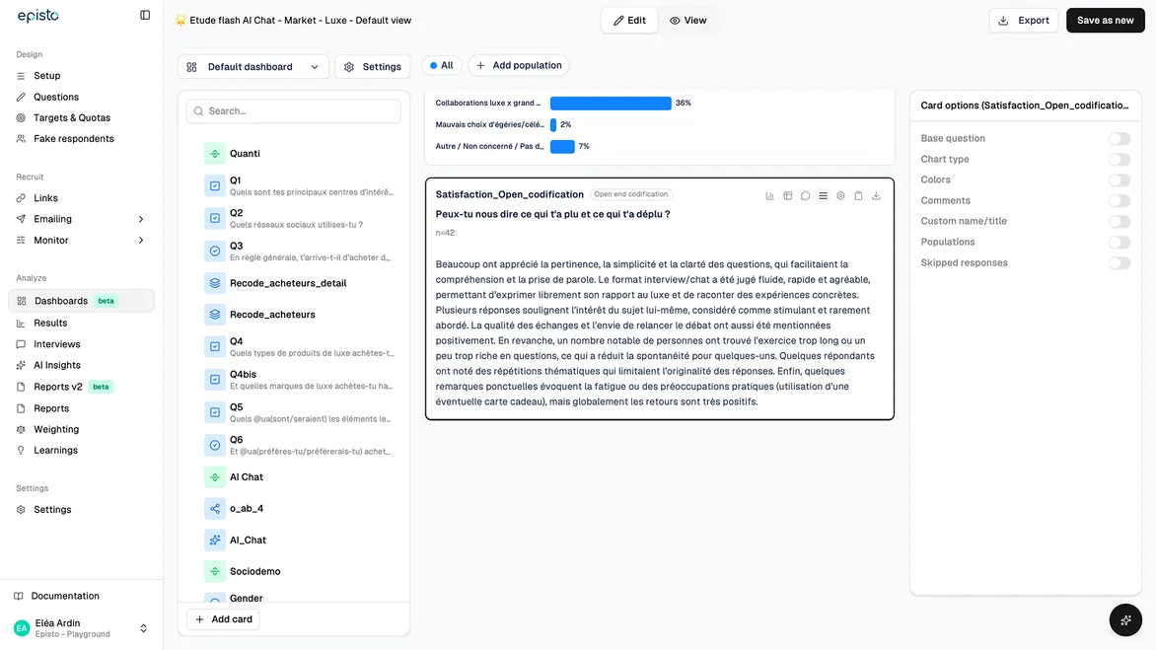
Task: Click the Open end codification badge
Action: (631, 194)
